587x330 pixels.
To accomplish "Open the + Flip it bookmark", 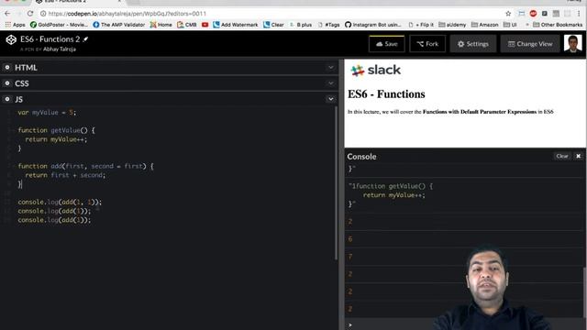I will point(421,25).
